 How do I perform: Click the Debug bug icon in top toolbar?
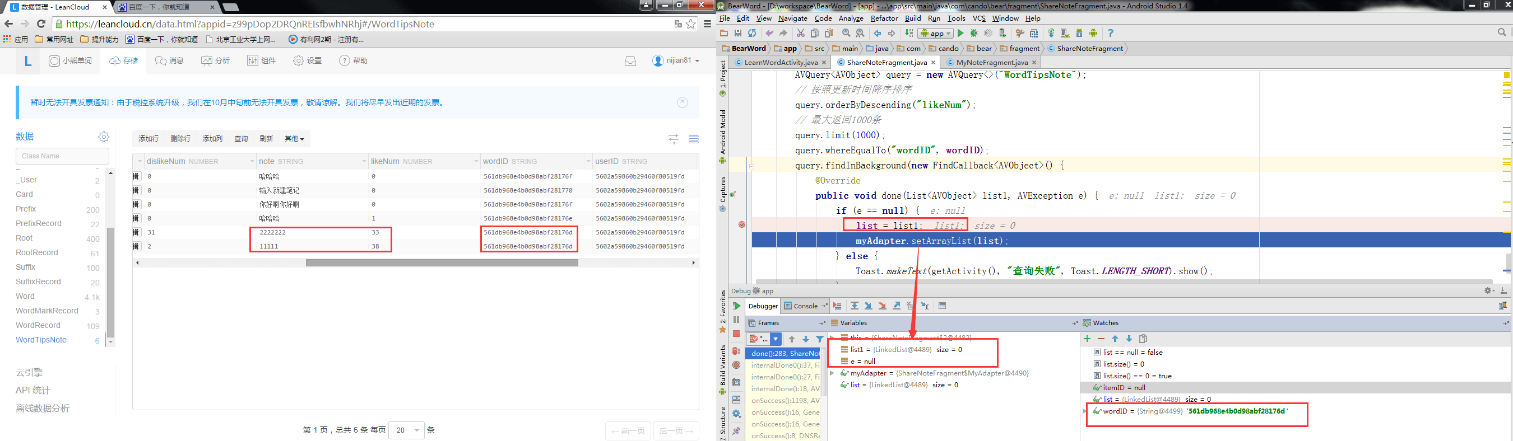click(x=974, y=34)
